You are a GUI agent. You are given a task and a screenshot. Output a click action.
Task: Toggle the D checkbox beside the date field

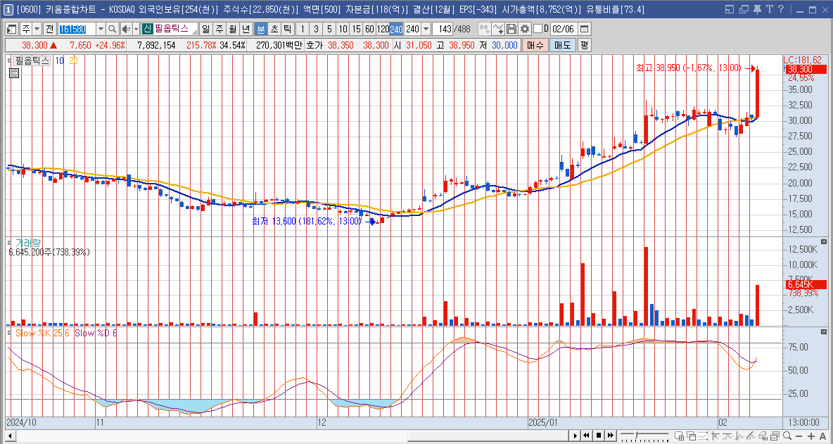pos(538,29)
